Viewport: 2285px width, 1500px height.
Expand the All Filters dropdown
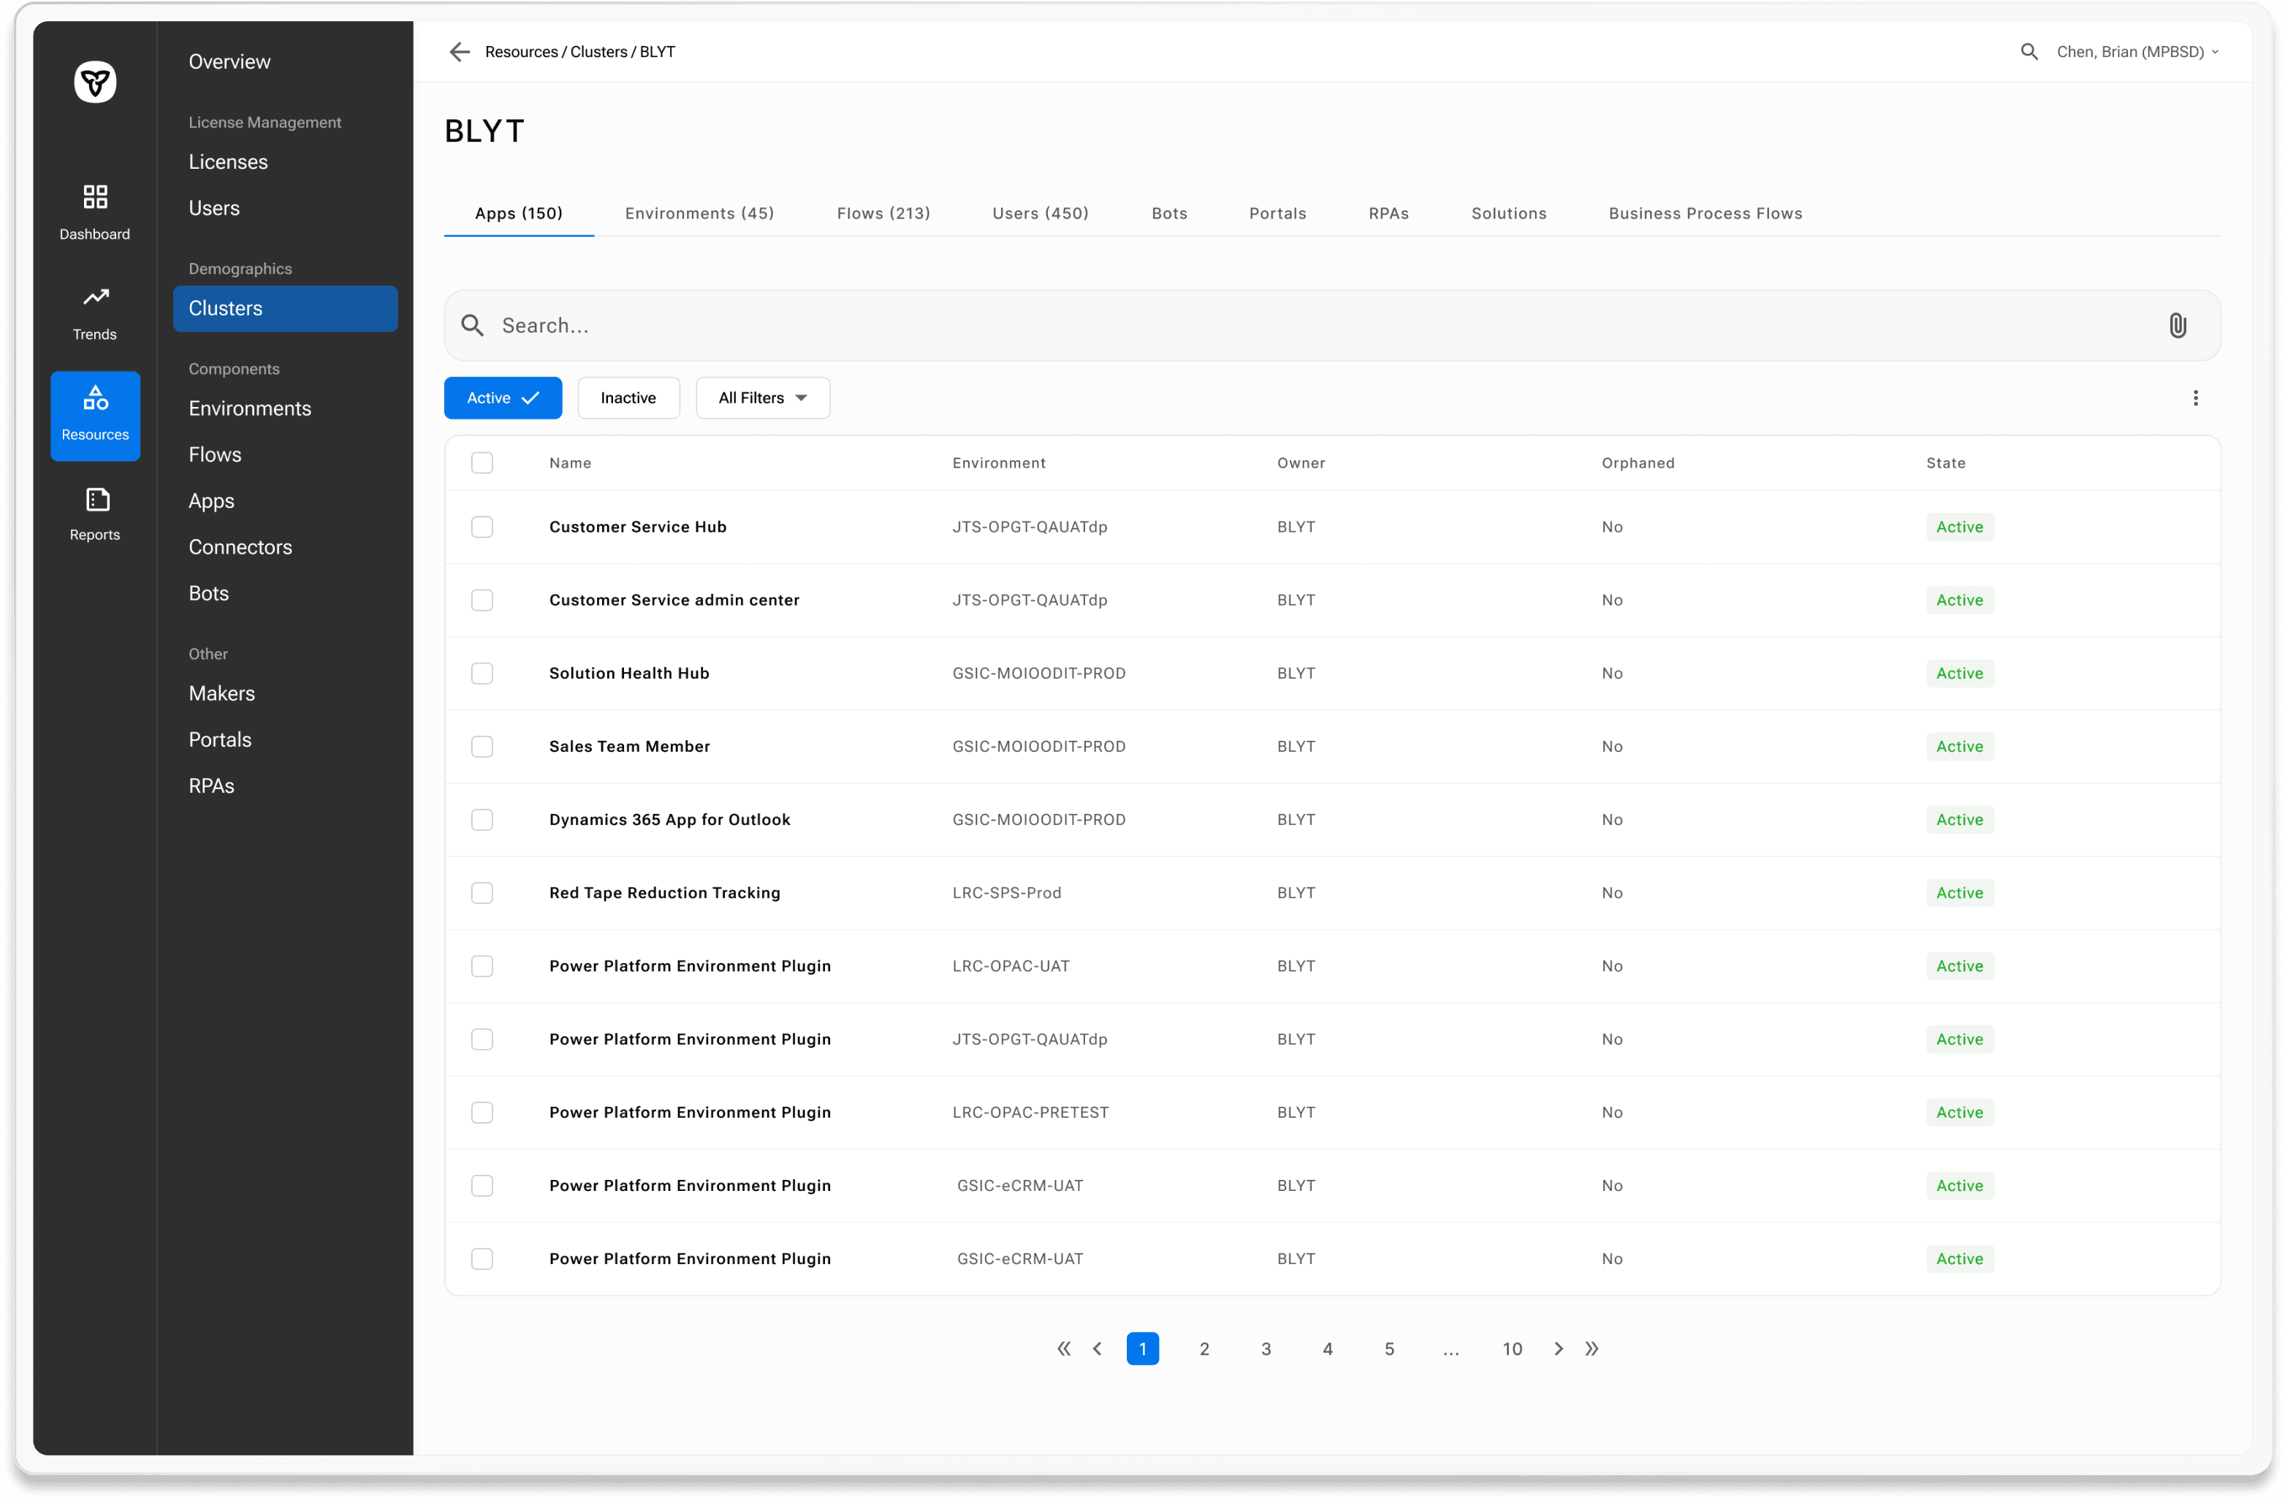[762, 397]
